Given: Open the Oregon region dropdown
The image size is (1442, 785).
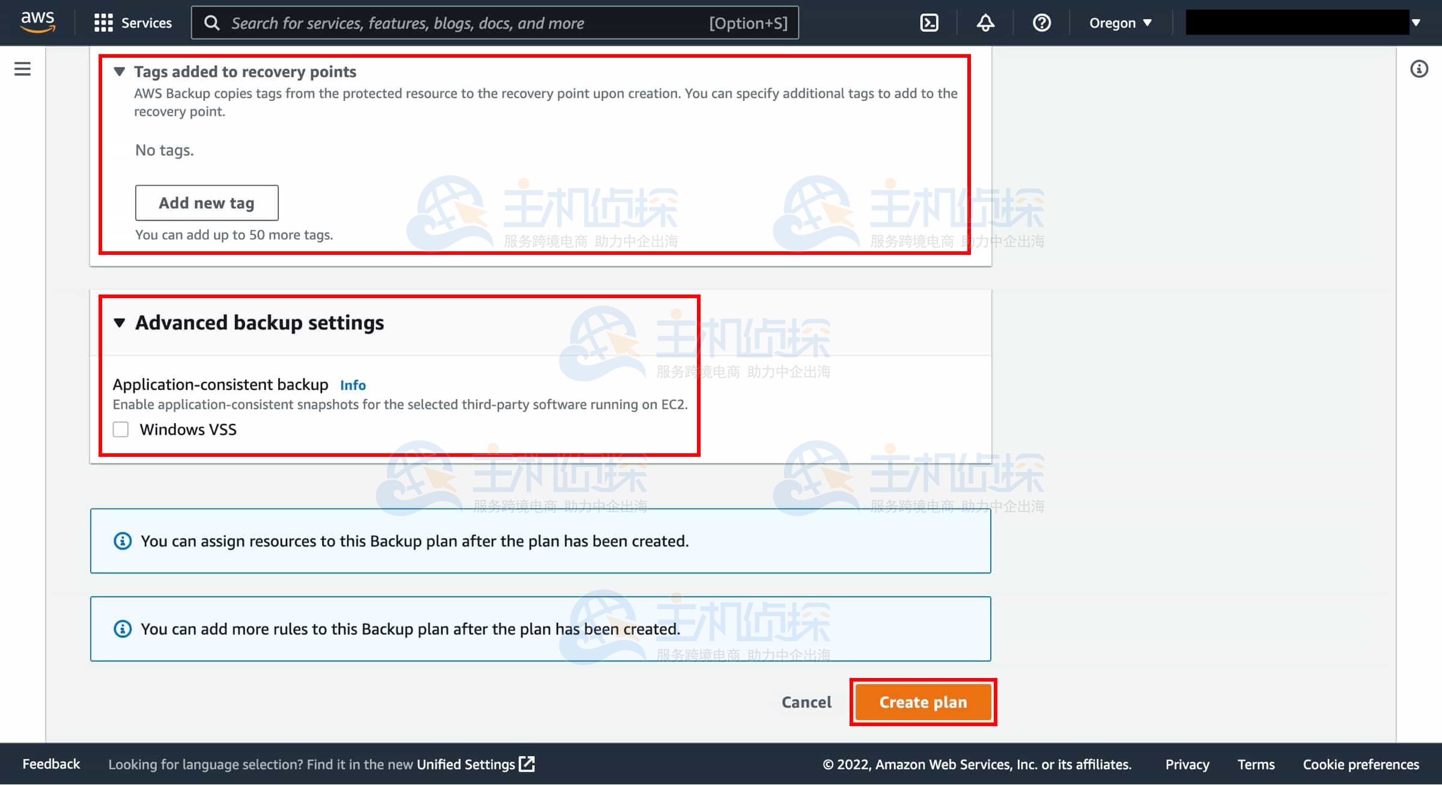Looking at the screenshot, I should click(x=1120, y=23).
